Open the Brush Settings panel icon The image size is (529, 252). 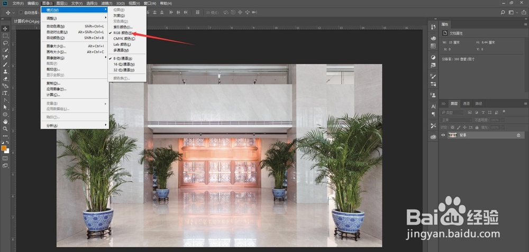pos(433,77)
